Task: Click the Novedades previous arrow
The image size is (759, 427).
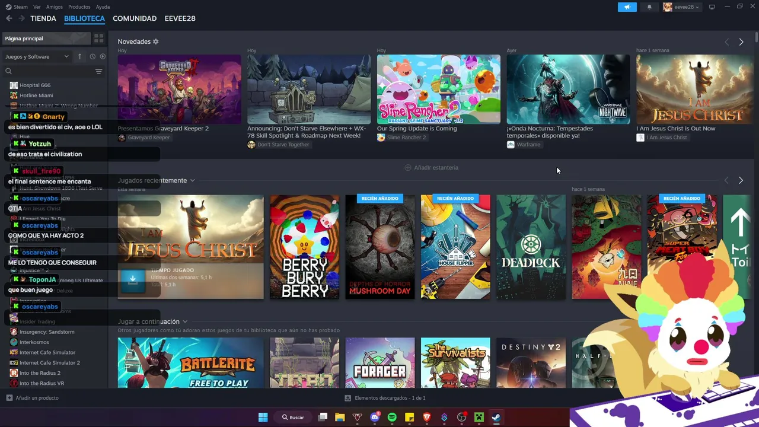Action: click(726, 42)
